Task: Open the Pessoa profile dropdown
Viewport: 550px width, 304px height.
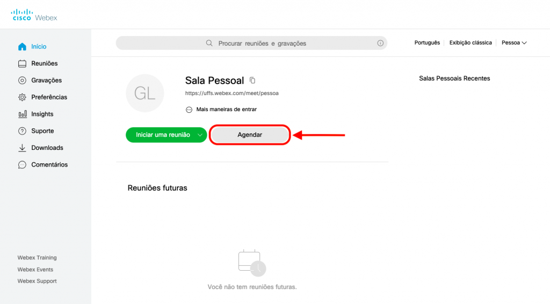Action: click(514, 43)
